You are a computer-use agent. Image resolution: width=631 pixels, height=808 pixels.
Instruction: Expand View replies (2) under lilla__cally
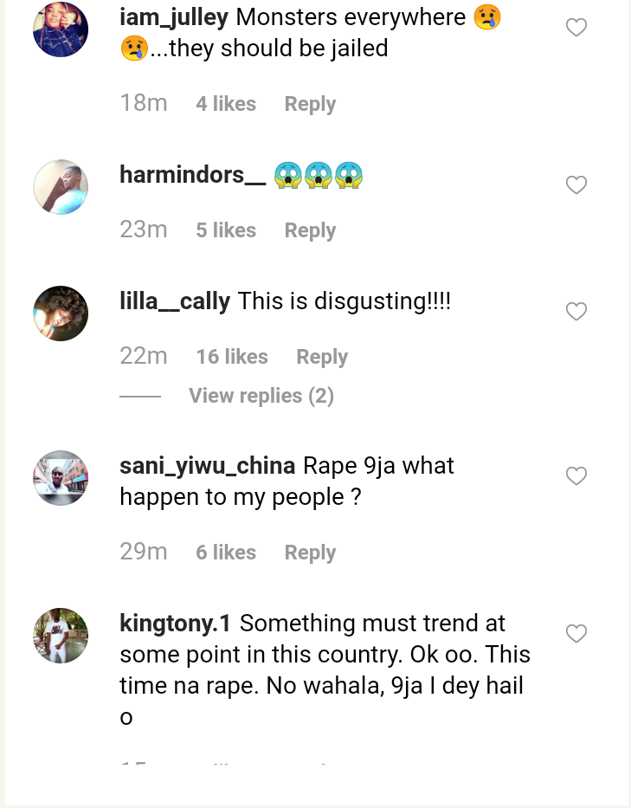(x=261, y=396)
